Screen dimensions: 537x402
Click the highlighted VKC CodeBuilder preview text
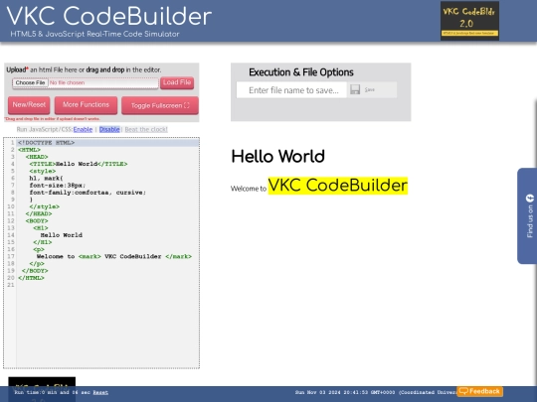tap(338, 186)
